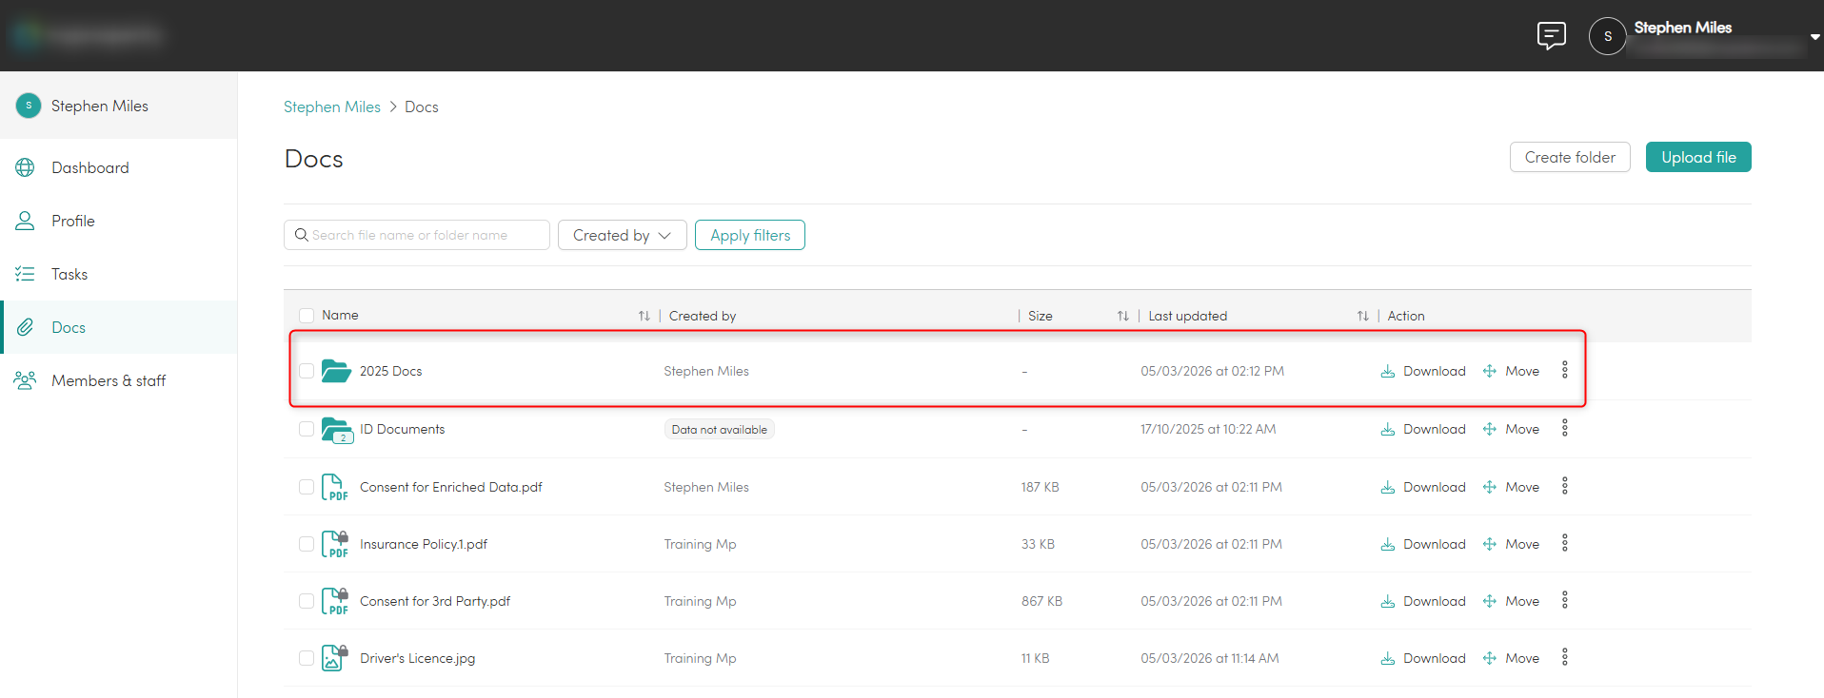Click the 187 KB size value
Viewport: 1824px width, 698px height.
[x=1040, y=487]
